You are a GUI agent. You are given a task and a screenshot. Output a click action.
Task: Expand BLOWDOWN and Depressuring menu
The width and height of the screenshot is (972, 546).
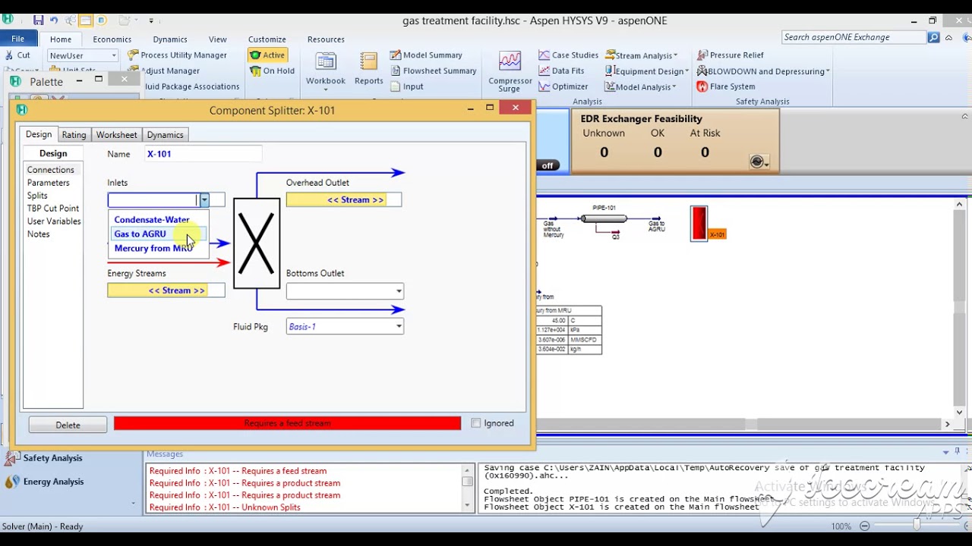pos(763,71)
